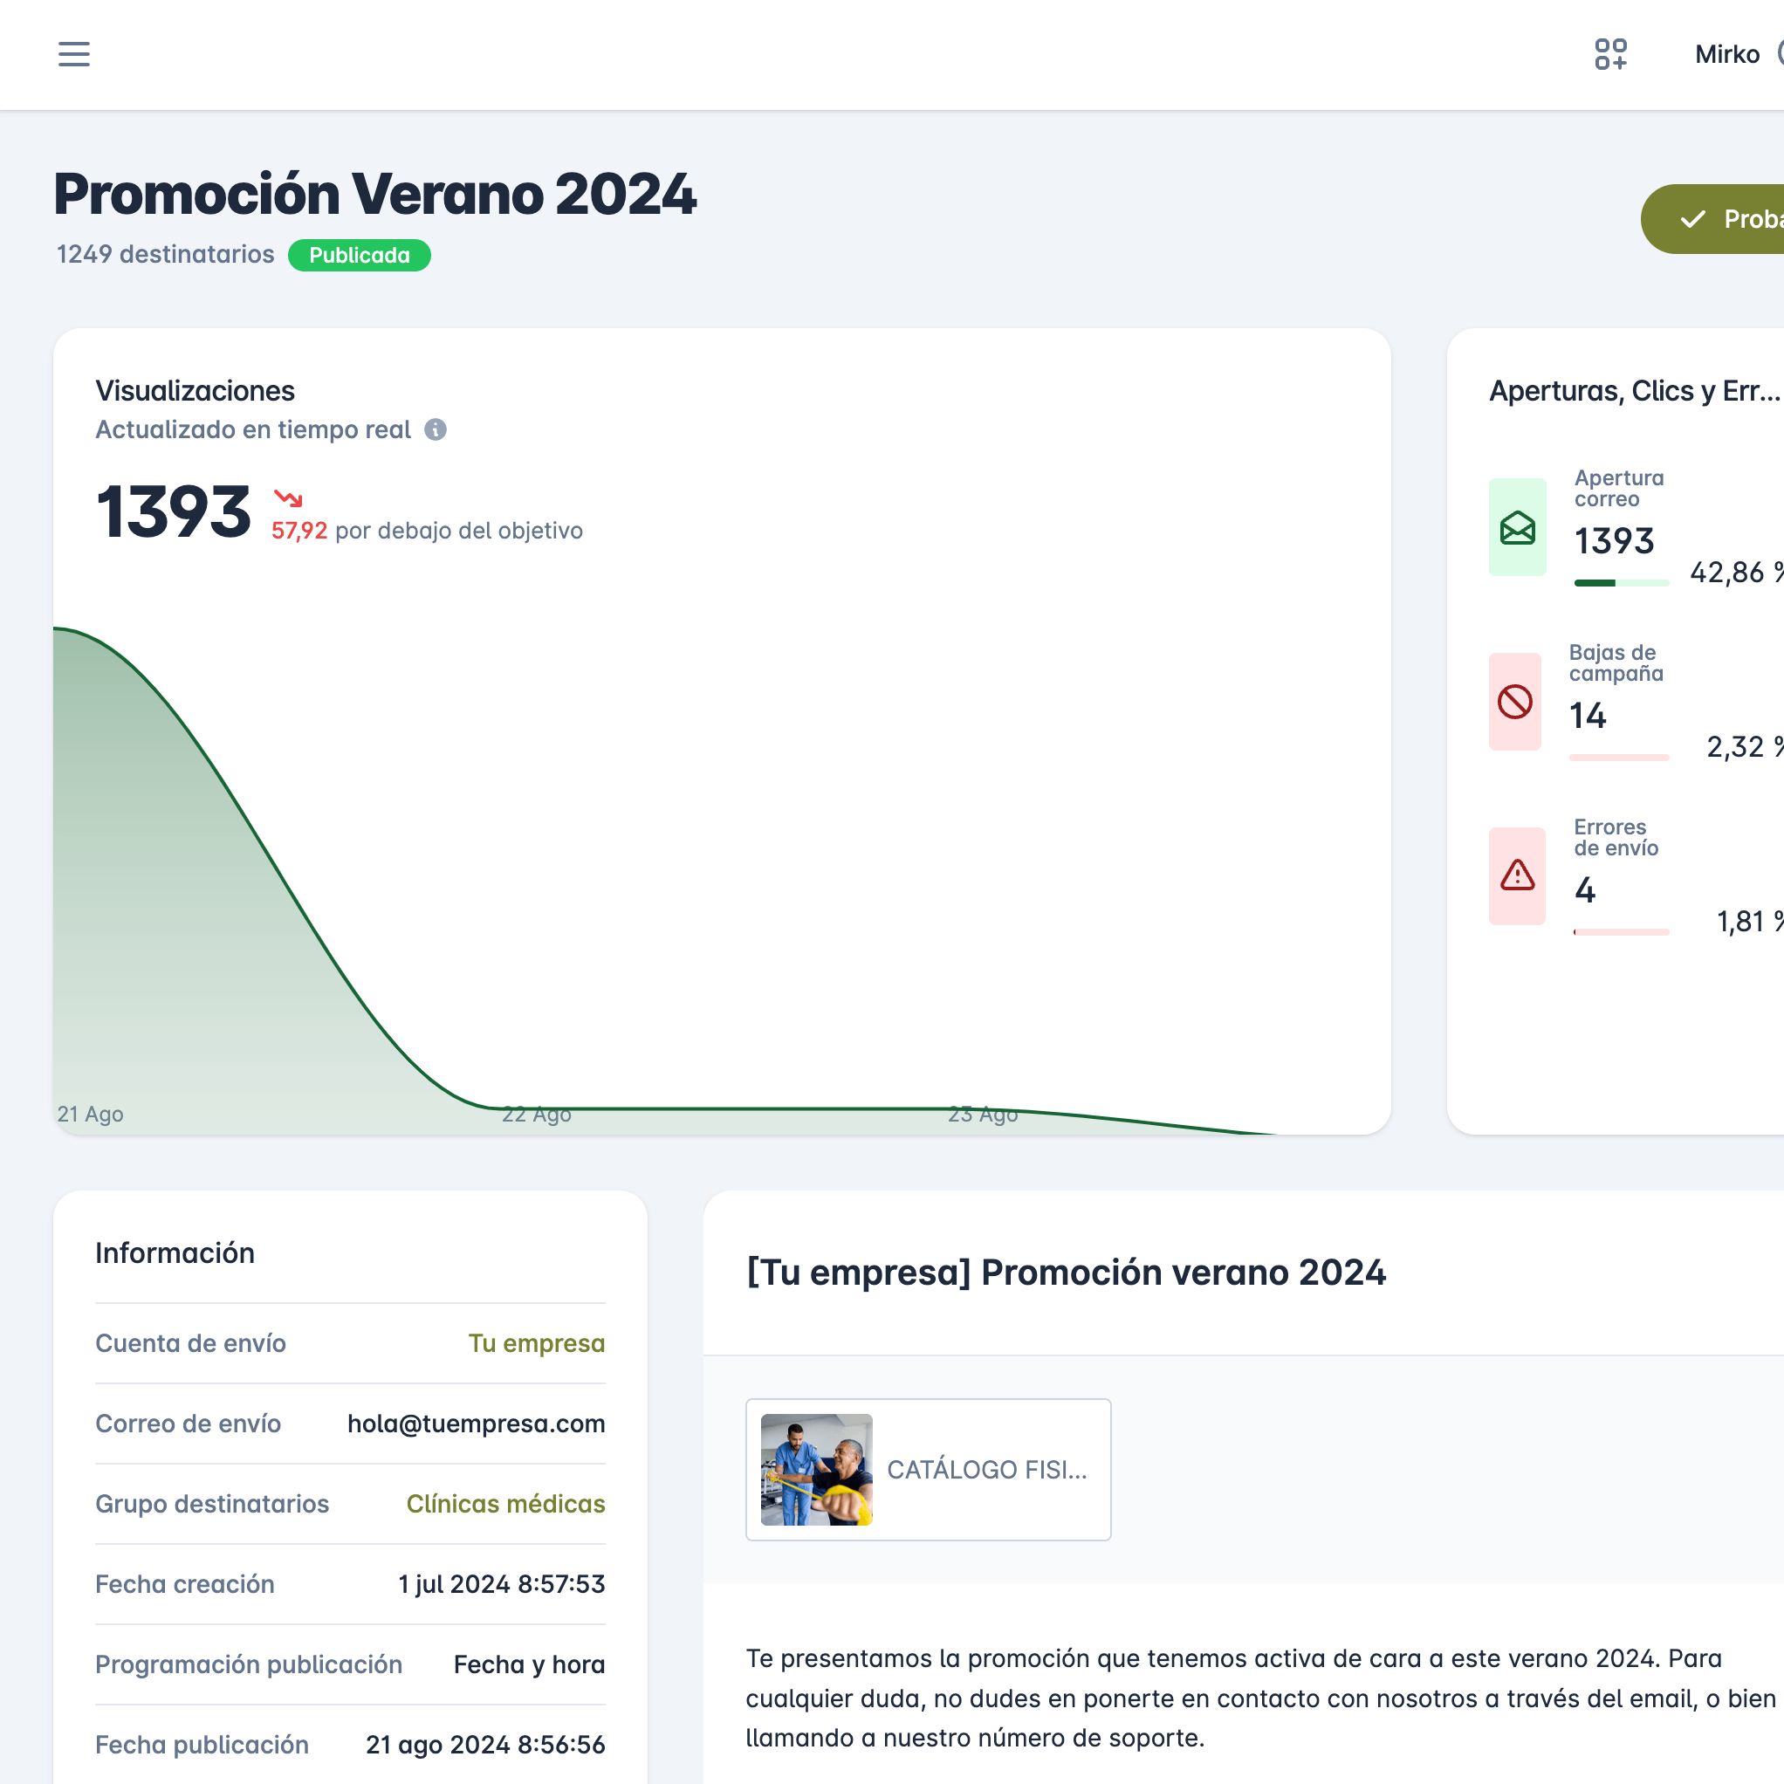Open the hamburger navigation menu
The image size is (1784, 1784).
74,53
